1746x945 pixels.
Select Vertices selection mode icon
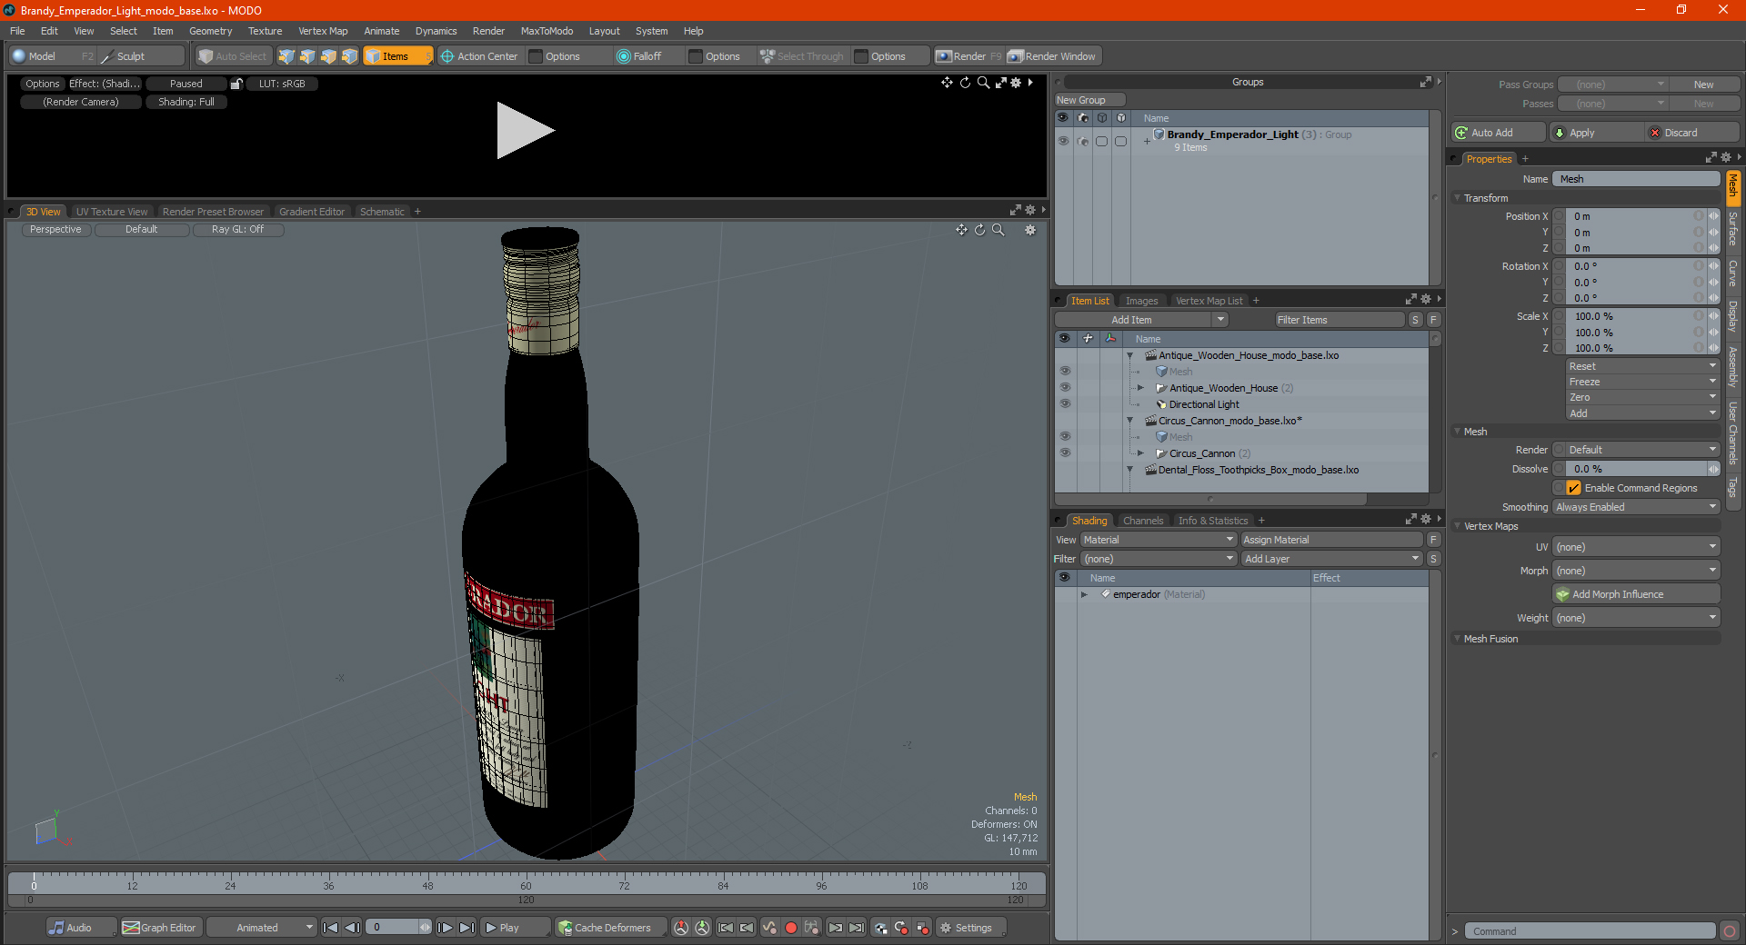click(286, 56)
